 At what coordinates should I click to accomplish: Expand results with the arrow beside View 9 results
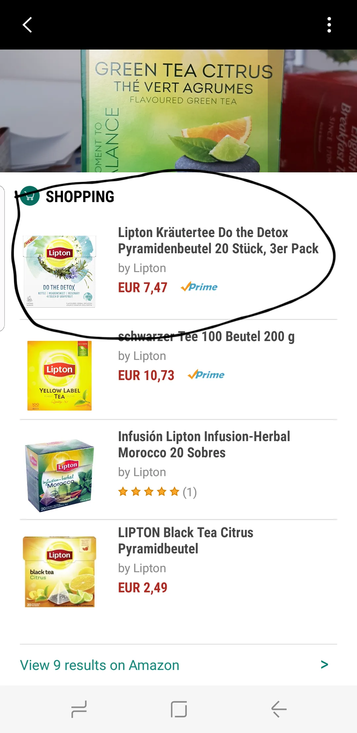[324, 665]
